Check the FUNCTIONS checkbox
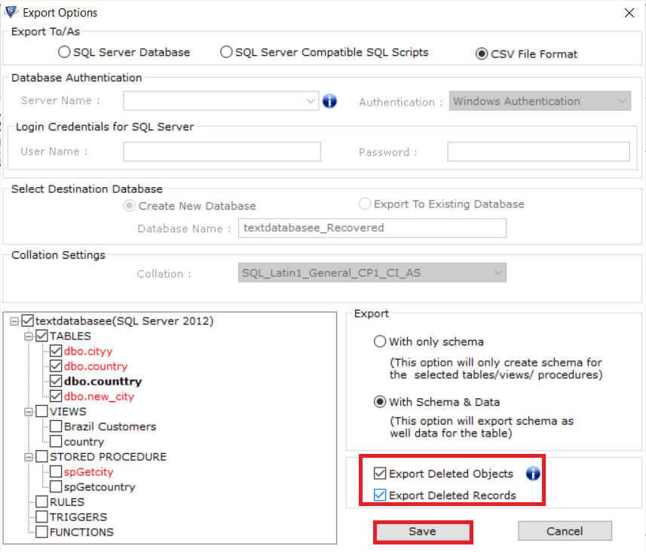Screen dimensions: 646x552 click(x=41, y=532)
